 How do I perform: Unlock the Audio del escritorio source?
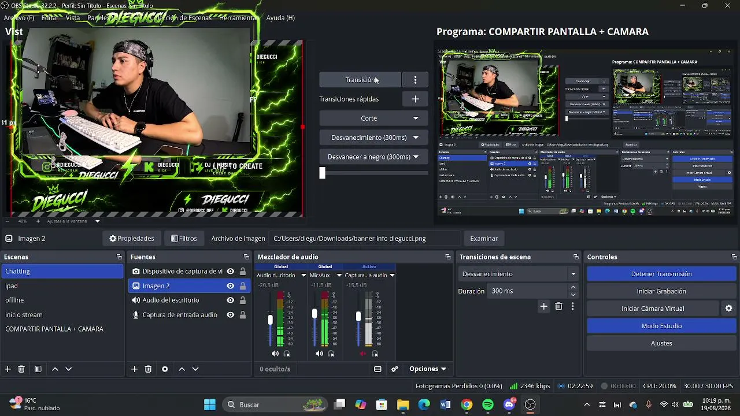click(x=243, y=300)
